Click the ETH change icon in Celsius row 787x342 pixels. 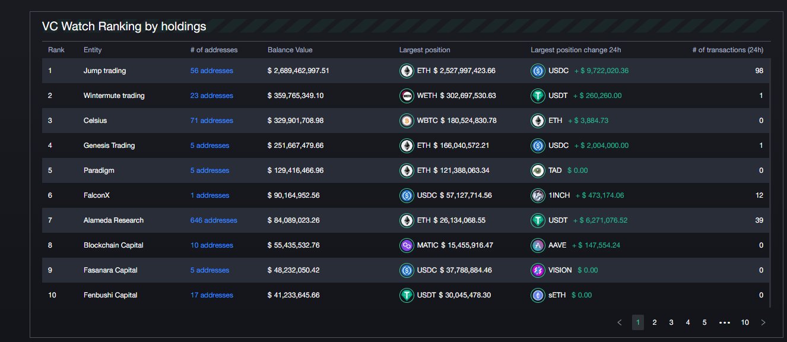[538, 121]
